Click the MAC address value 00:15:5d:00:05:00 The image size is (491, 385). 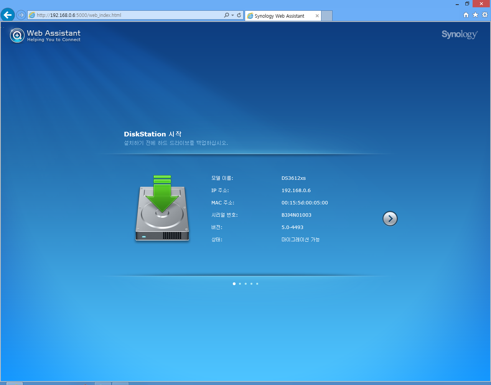click(305, 203)
